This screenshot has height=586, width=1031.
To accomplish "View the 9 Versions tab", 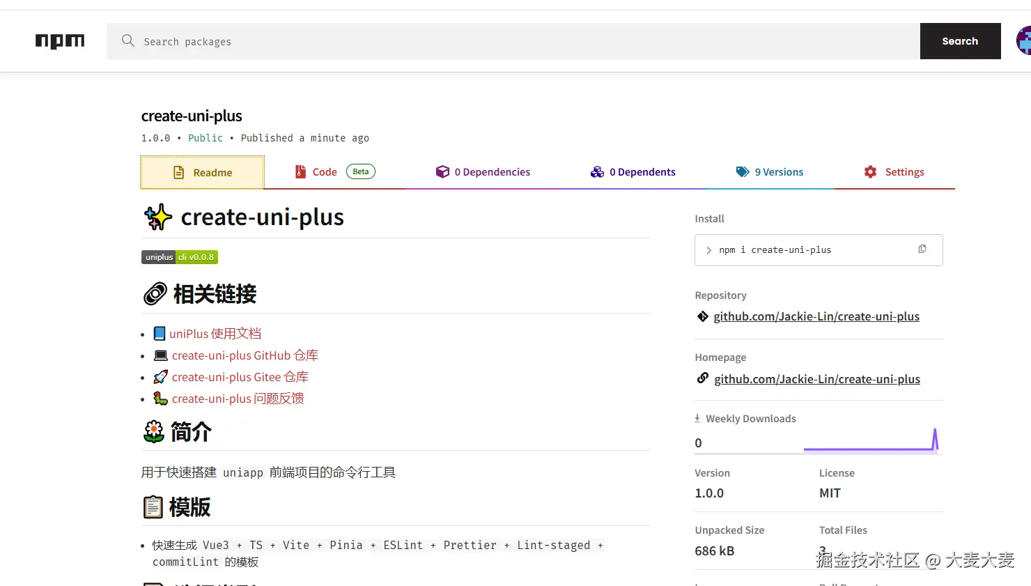I will coord(770,172).
